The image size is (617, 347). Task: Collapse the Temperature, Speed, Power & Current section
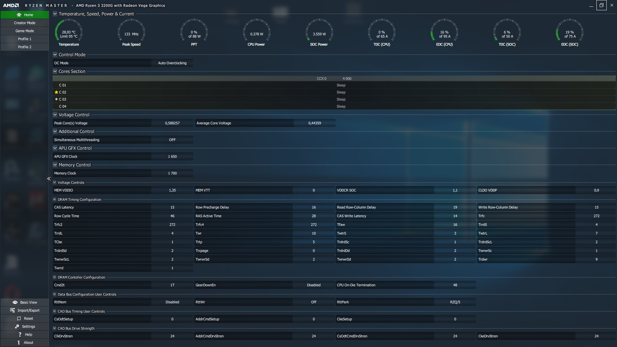(x=55, y=14)
